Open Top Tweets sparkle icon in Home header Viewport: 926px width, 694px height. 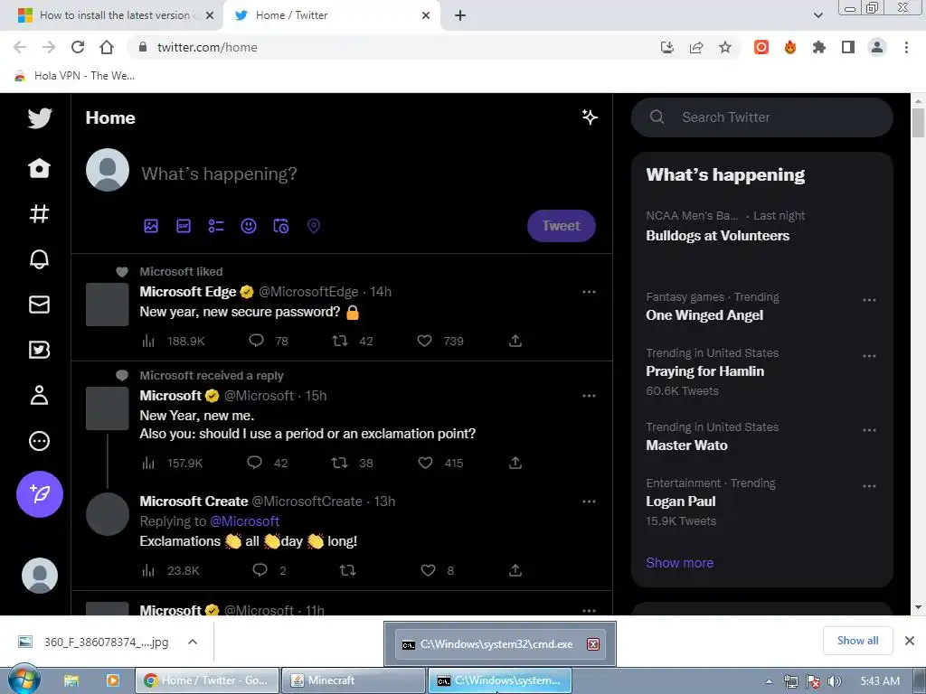coord(590,117)
